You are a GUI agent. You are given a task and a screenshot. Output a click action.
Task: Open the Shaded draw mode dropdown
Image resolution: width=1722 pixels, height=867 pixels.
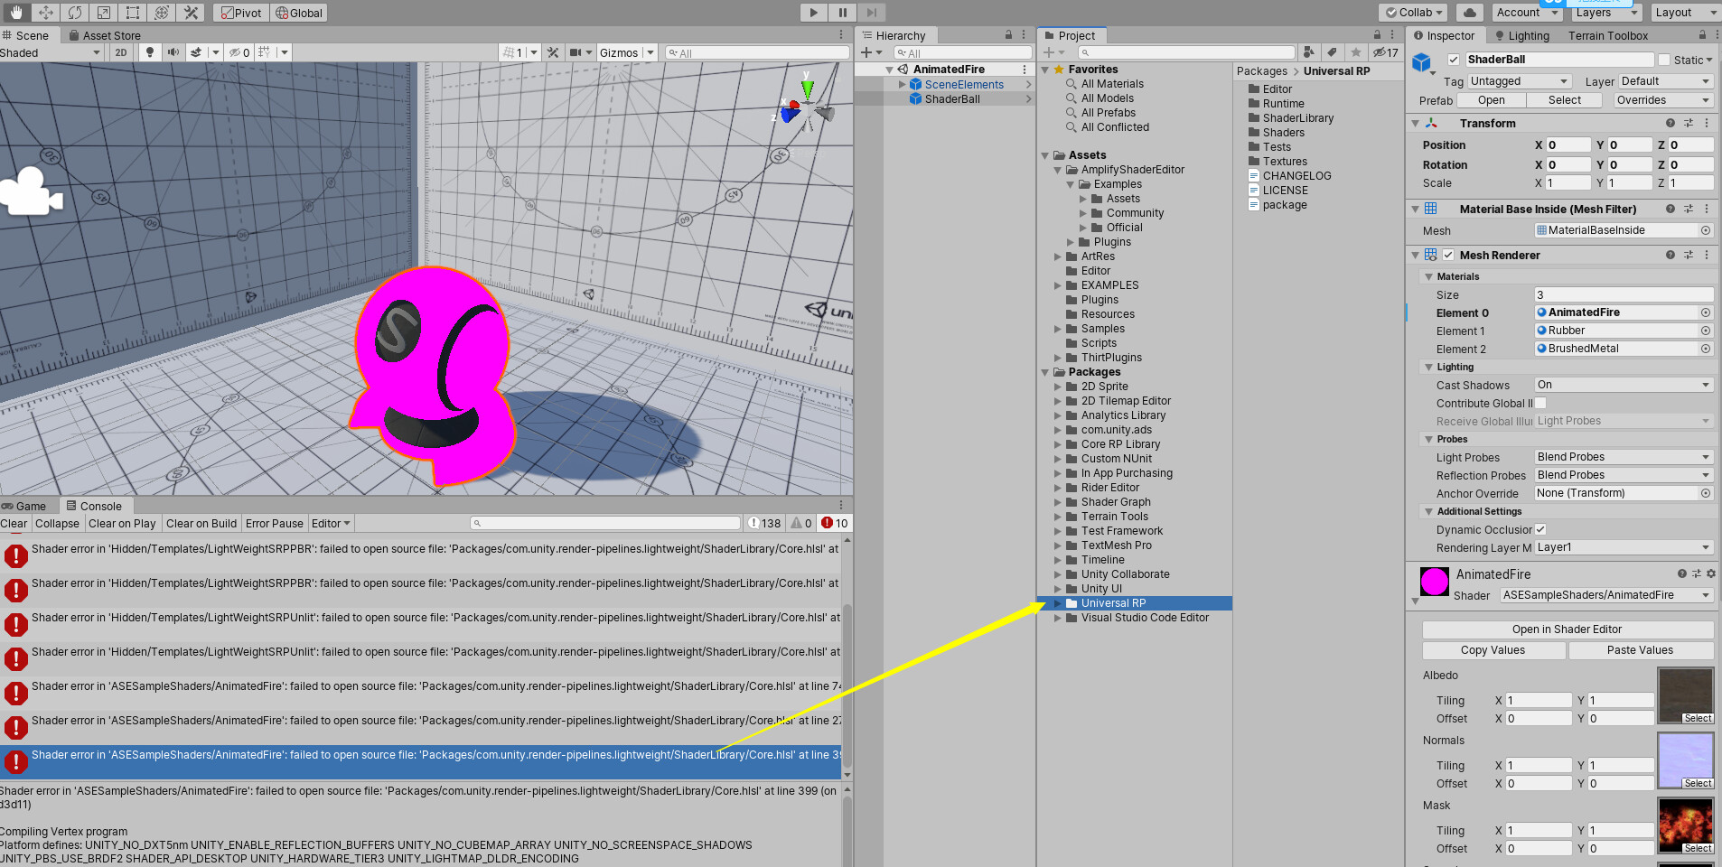coord(50,51)
